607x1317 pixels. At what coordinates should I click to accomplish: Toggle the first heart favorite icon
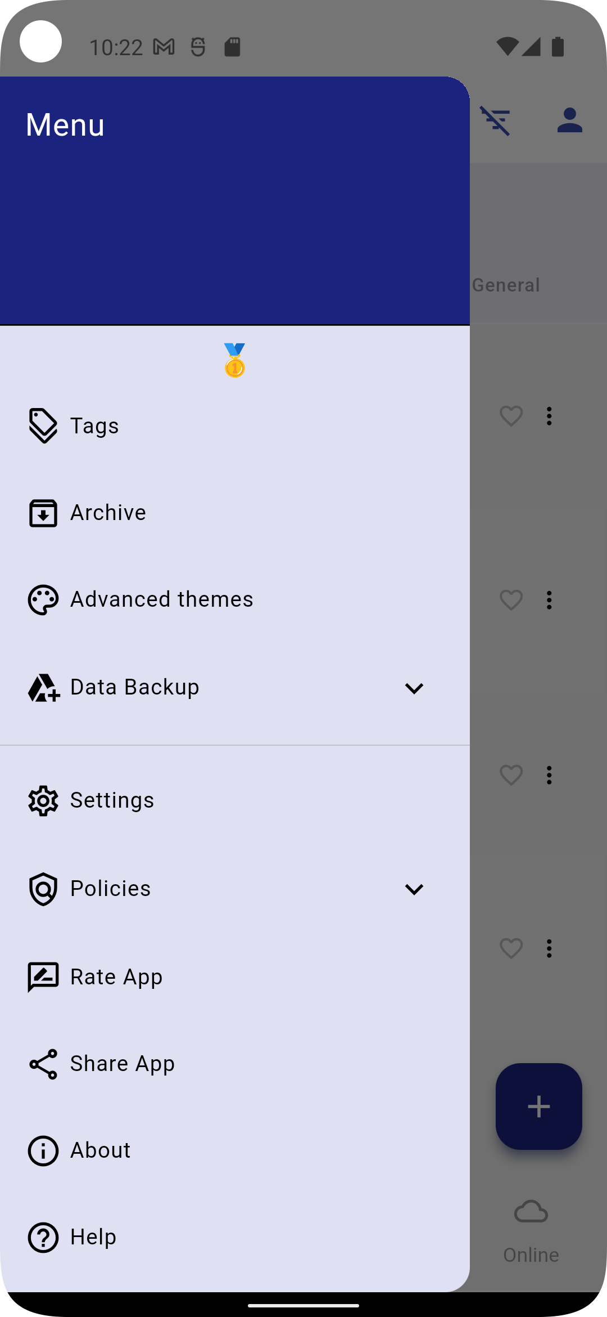coord(511,416)
